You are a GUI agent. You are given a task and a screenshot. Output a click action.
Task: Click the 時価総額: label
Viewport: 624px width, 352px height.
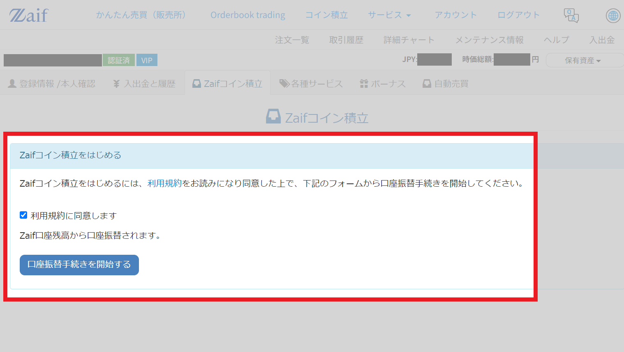click(x=478, y=59)
